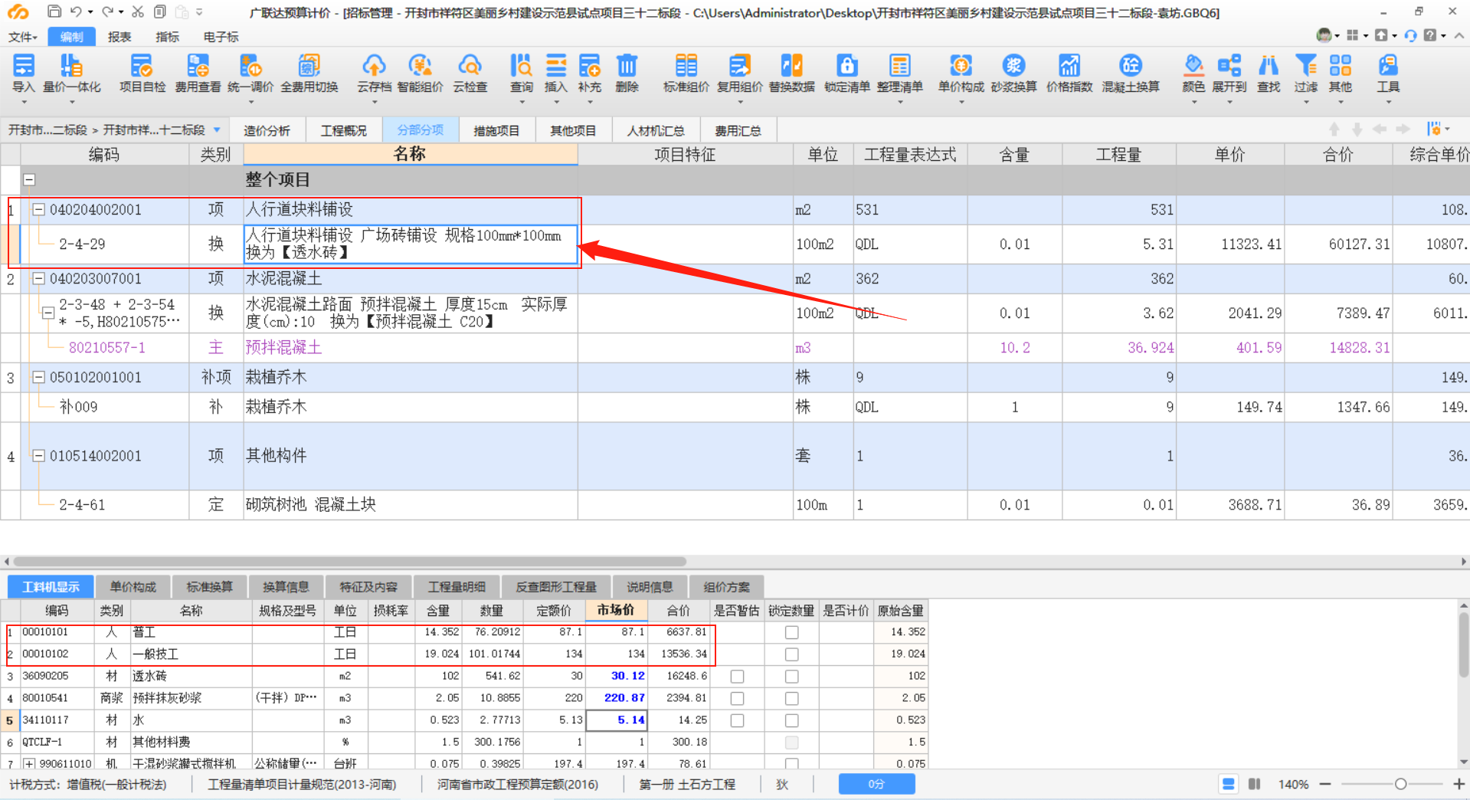Viewport: 1470px width, 800px height.
Task: Click 颜色 color icon
Action: pos(1193,73)
